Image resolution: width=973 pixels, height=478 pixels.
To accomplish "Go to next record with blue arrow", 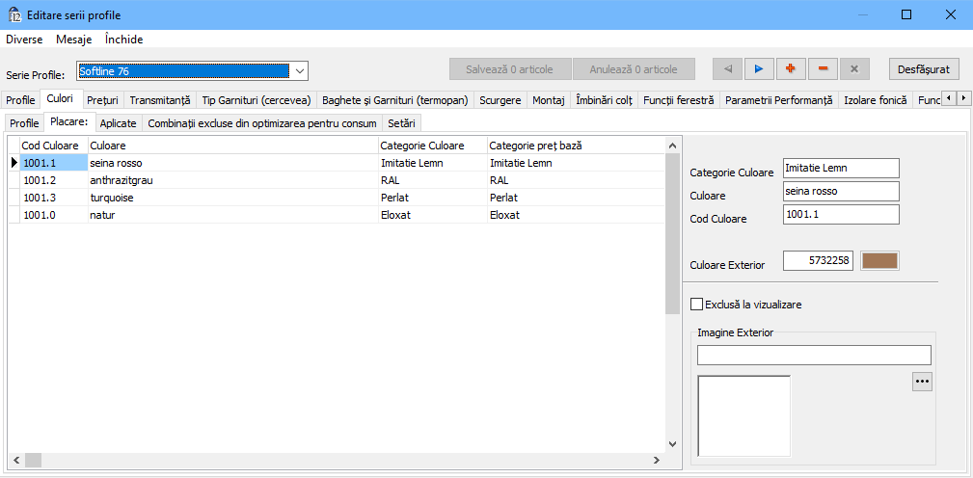I will click(x=759, y=69).
